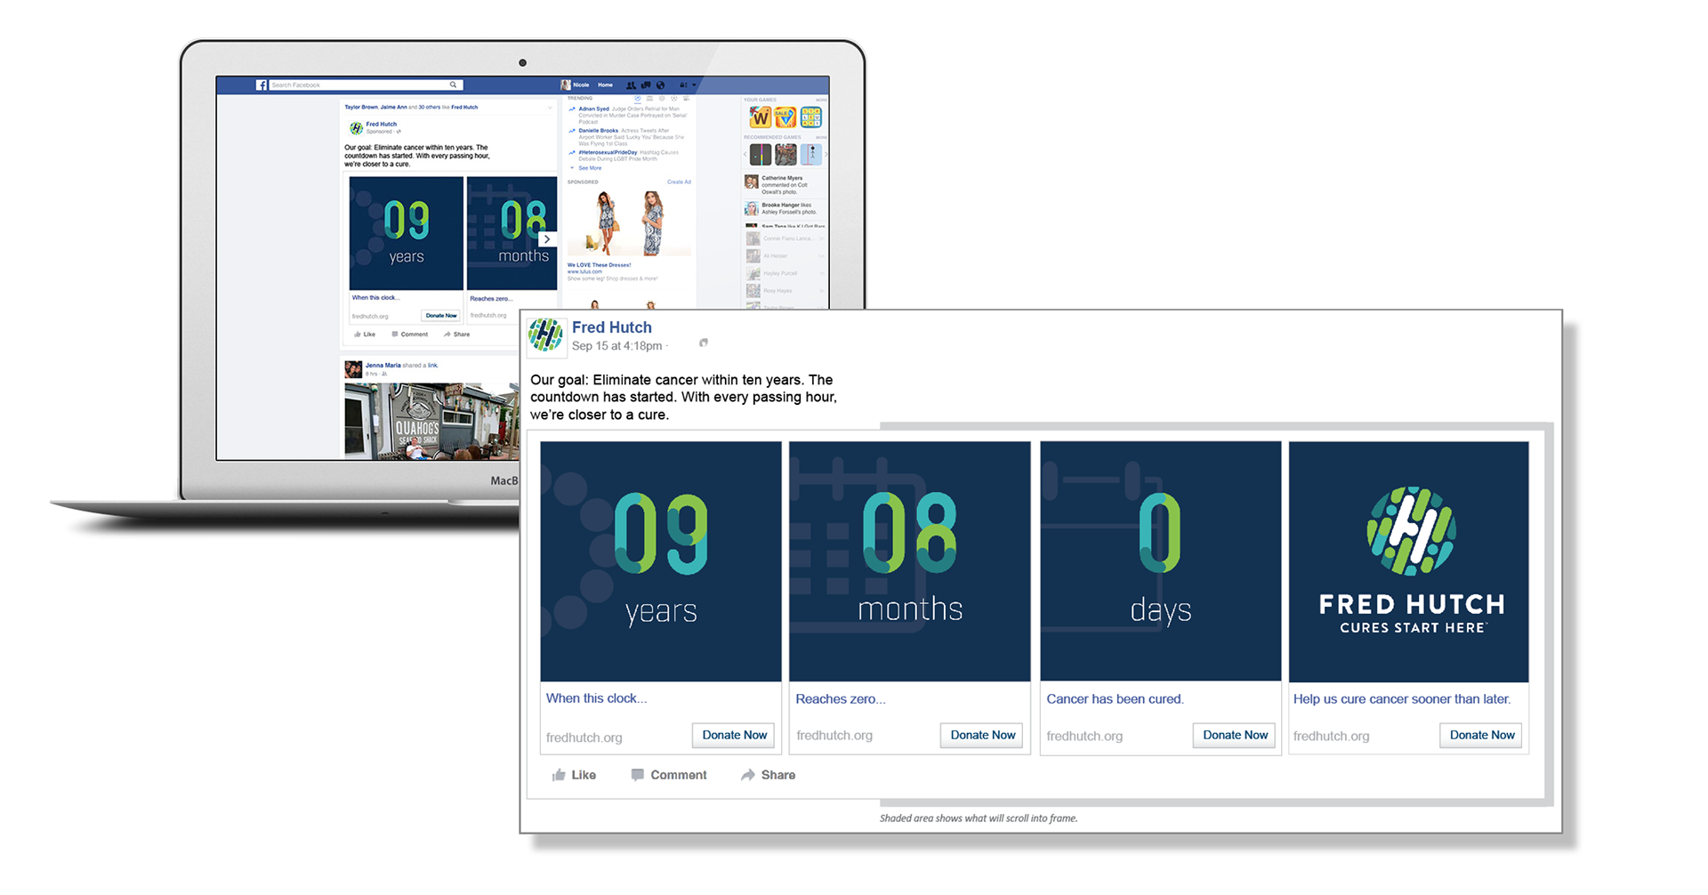Click the Sep 15 at 4:18pm timestamp
The image size is (1708, 895).
616,346
